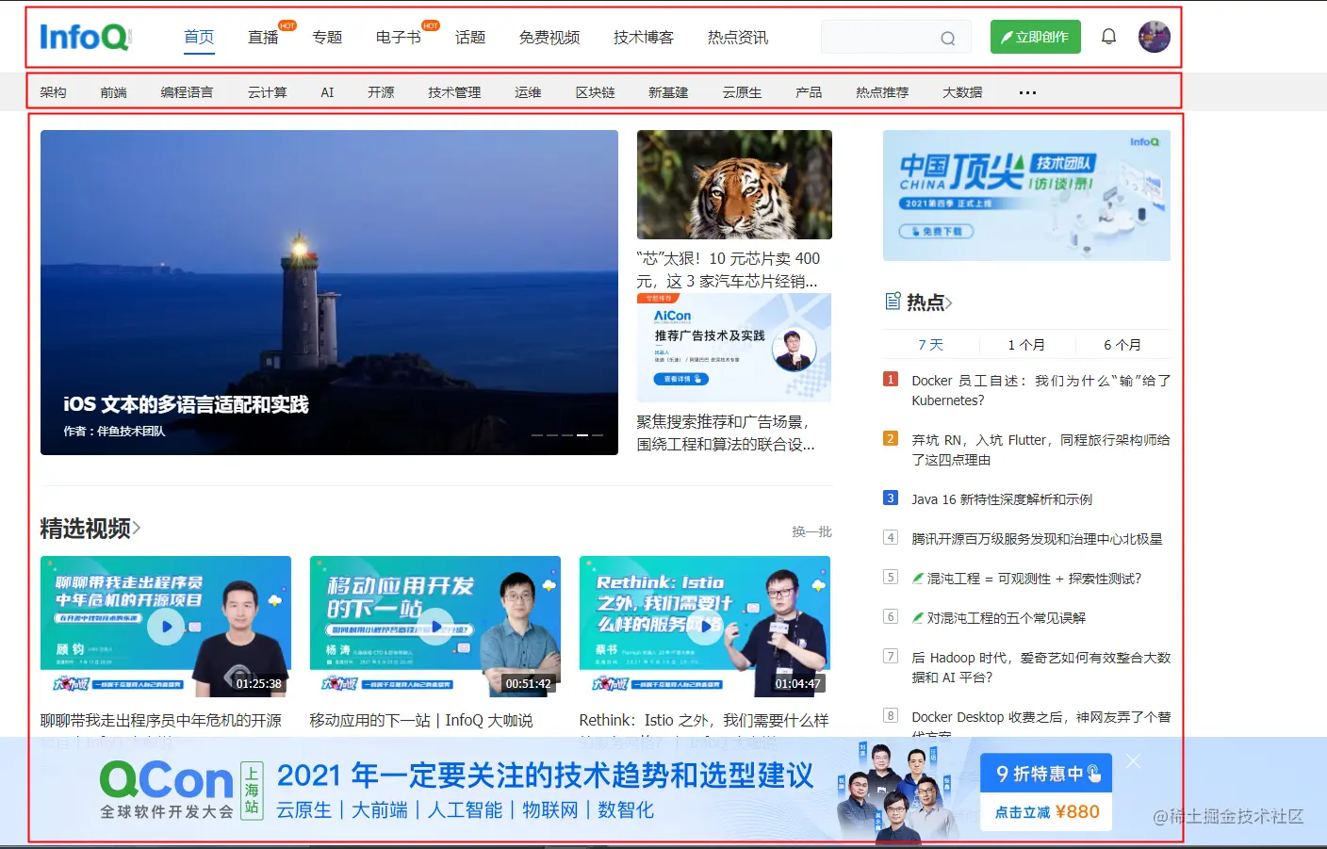Open the 中国顶尖技术团队 sidebar banner
The width and height of the screenshot is (1327, 849).
[x=1026, y=195]
